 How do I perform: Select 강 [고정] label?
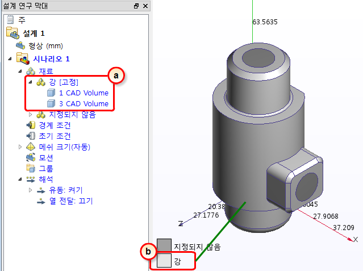tap(64, 82)
